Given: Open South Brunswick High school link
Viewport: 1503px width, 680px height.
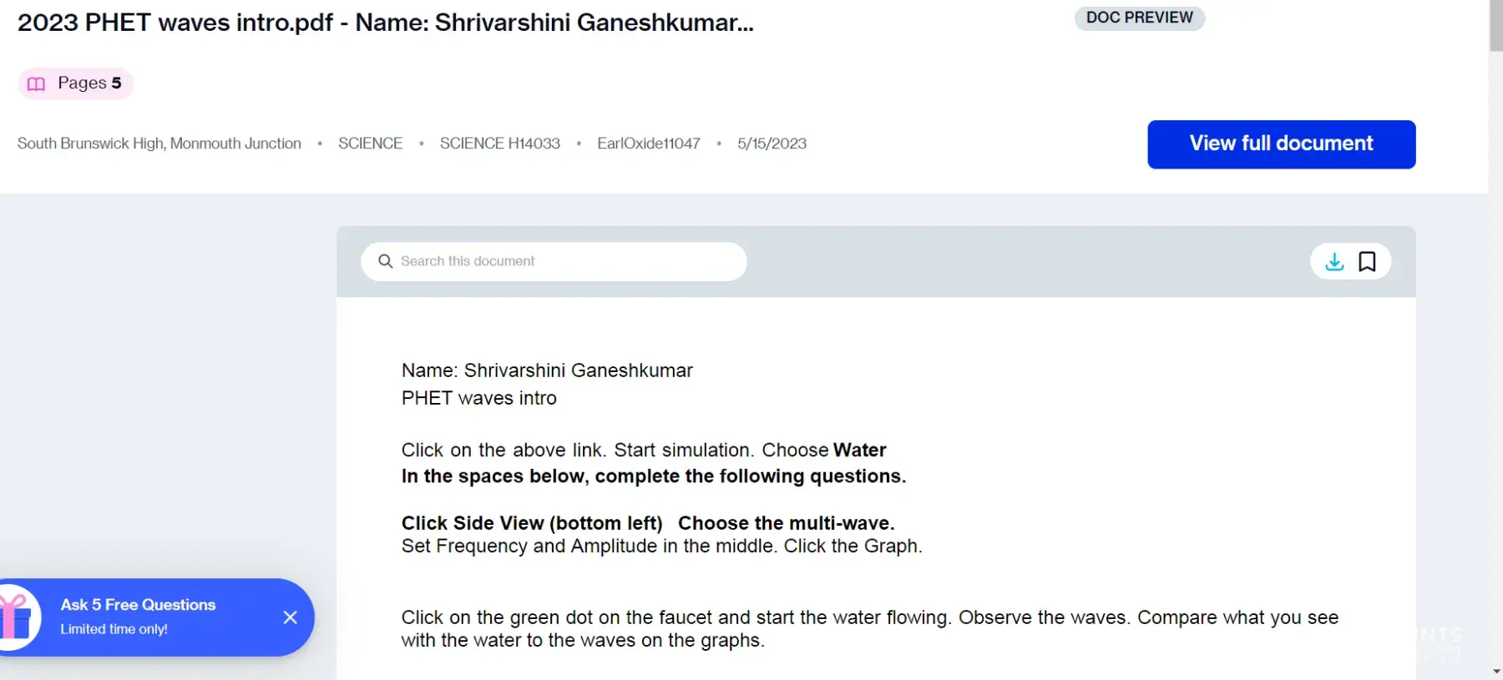Looking at the screenshot, I should click(159, 144).
